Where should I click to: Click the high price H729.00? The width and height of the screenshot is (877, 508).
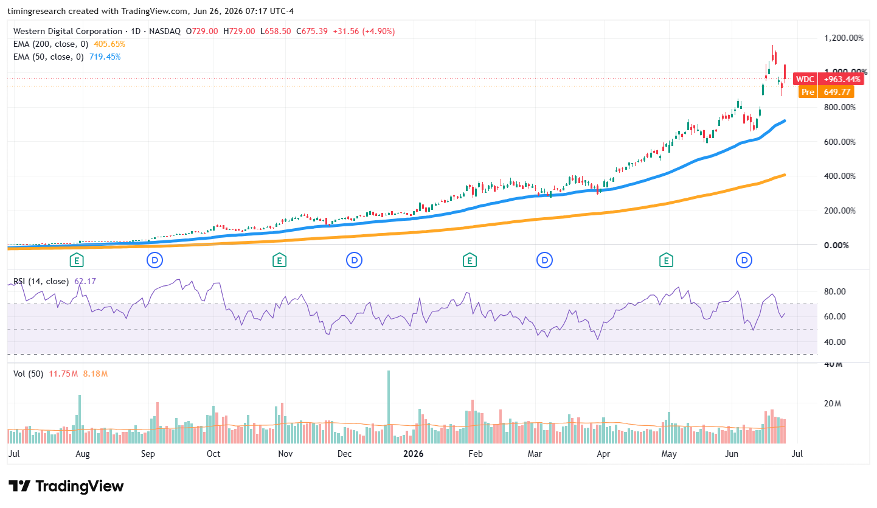pos(239,31)
